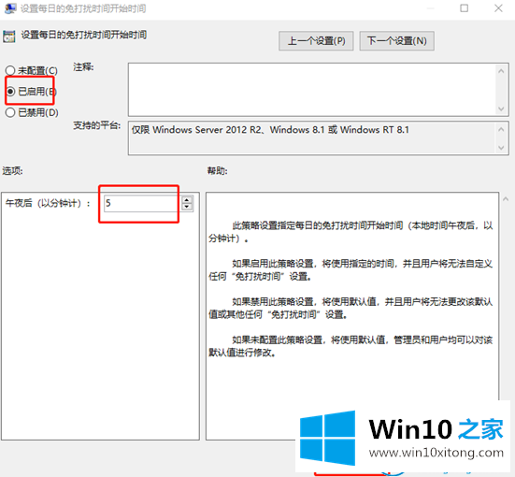The height and width of the screenshot is (477, 515).
Task: Click help paragraph starting 此策略设置指定每日
Action: pos(350,232)
